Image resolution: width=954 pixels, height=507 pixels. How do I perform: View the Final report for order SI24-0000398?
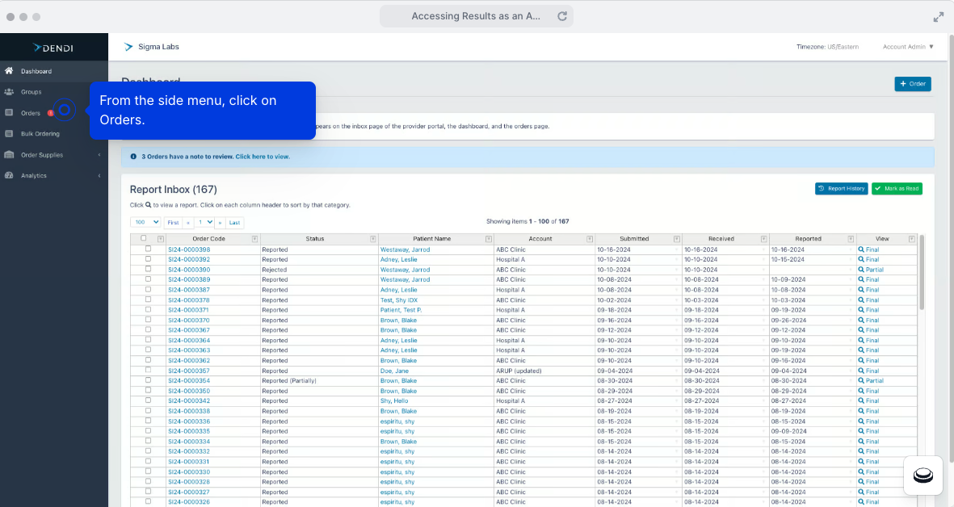tap(868, 249)
